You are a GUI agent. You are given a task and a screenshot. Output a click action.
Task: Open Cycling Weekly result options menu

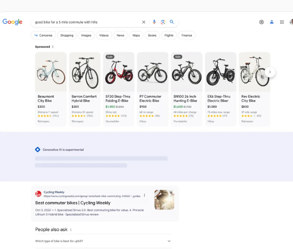pyautogui.click(x=145, y=196)
